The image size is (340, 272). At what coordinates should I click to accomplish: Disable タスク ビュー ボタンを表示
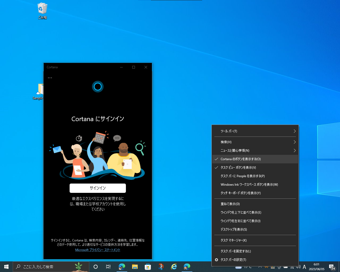click(238, 167)
